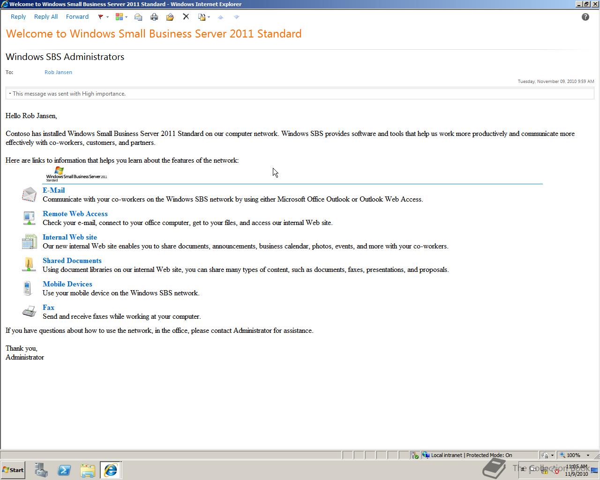Open the status bar lock dropdown arrow
600x480 pixels.
(x=552, y=455)
